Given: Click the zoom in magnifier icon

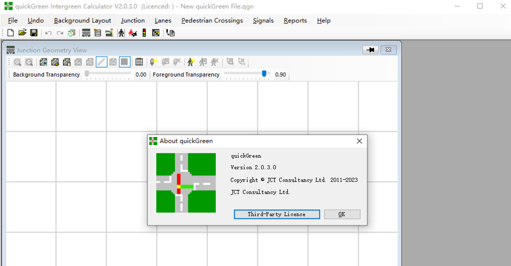Looking at the screenshot, I should pos(17,62).
